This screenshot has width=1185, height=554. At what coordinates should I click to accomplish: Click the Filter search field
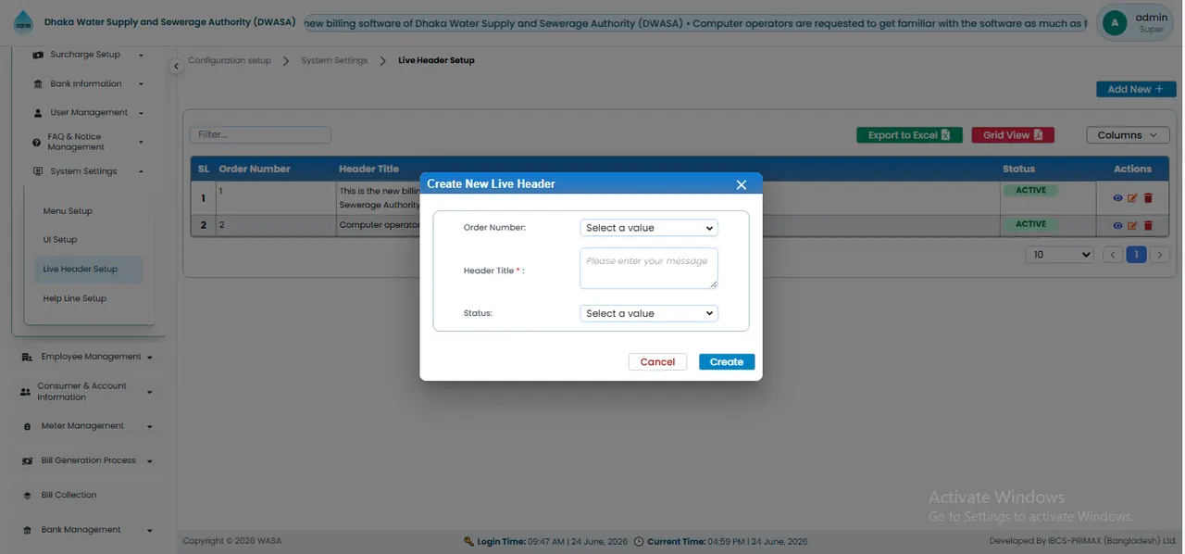click(260, 135)
